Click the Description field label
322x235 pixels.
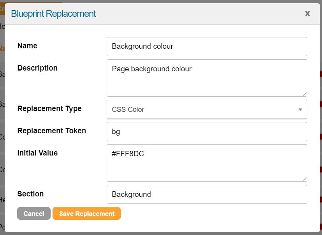[37, 68]
